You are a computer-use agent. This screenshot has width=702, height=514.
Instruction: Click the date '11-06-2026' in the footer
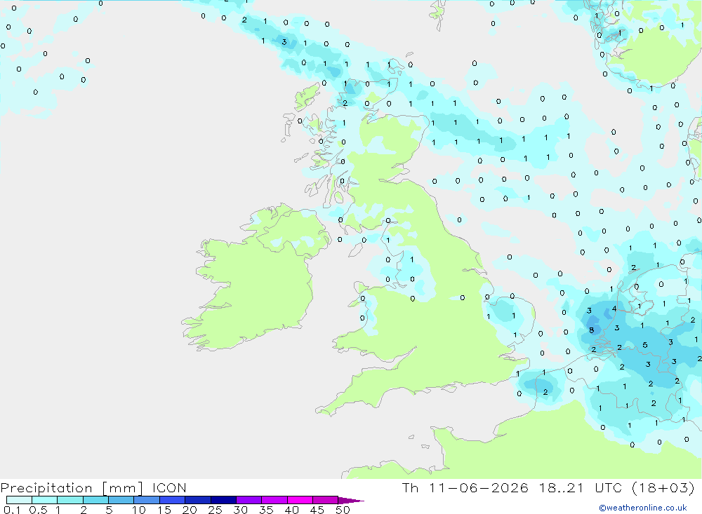(x=479, y=488)
